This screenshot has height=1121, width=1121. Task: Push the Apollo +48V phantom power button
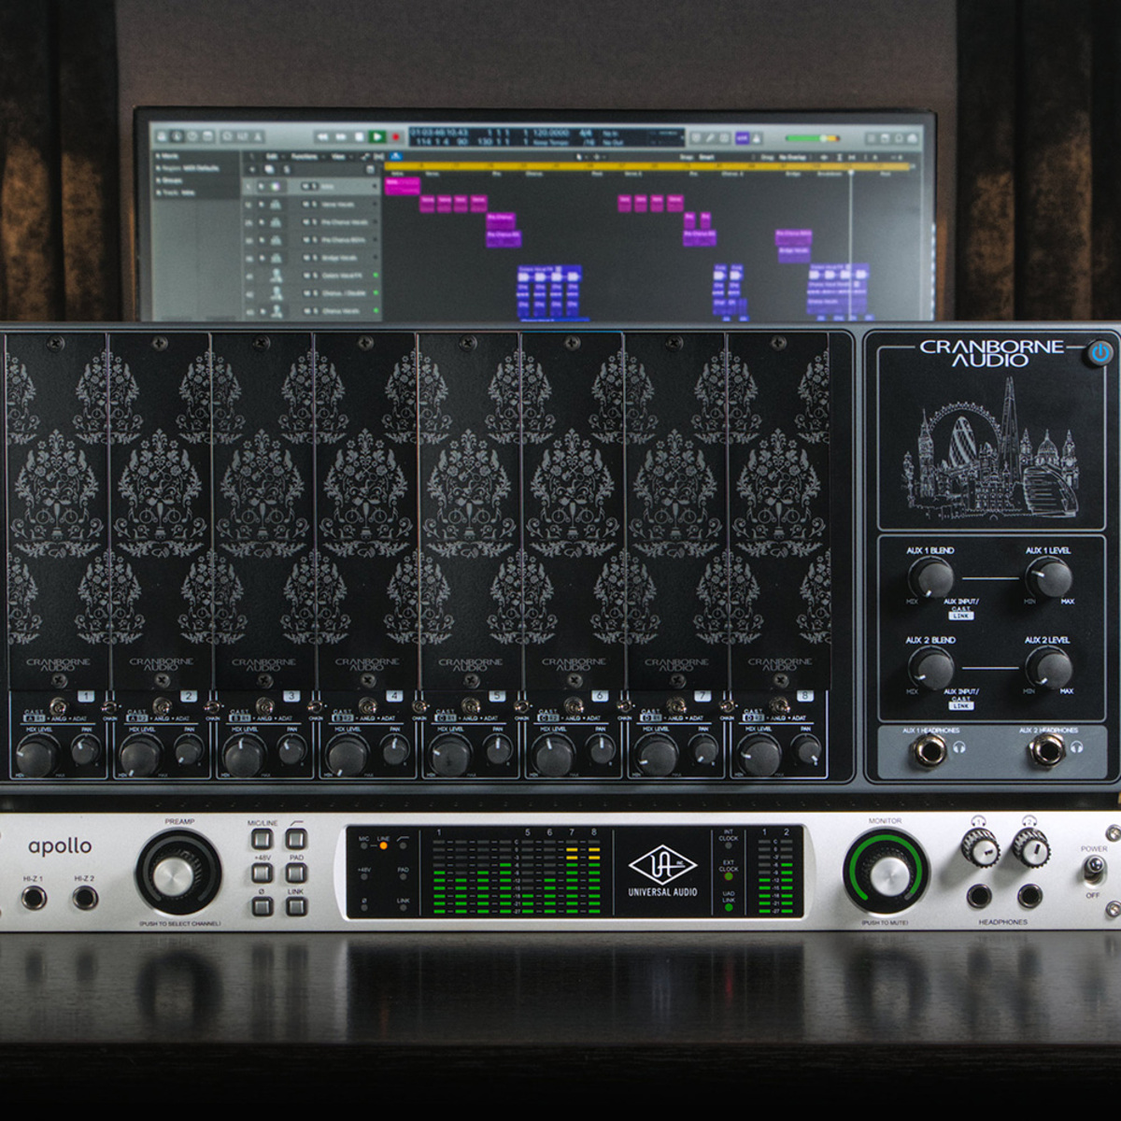263,873
